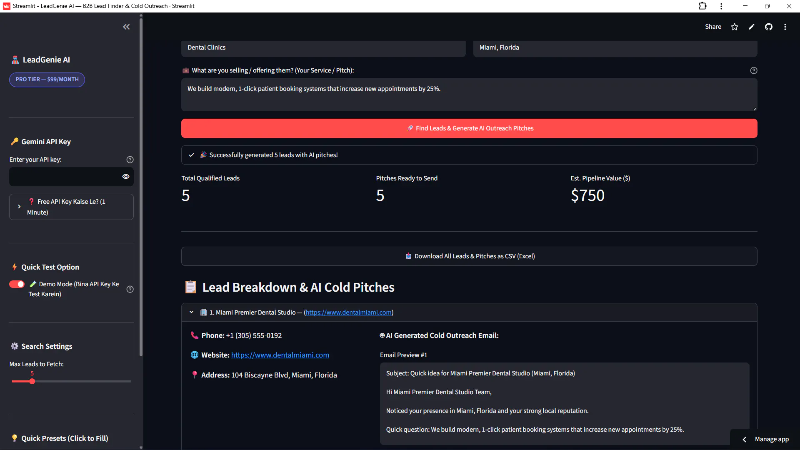The image size is (800, 450).
Task: Click the Pitches Ready to Send label
Action: point(407,178)
